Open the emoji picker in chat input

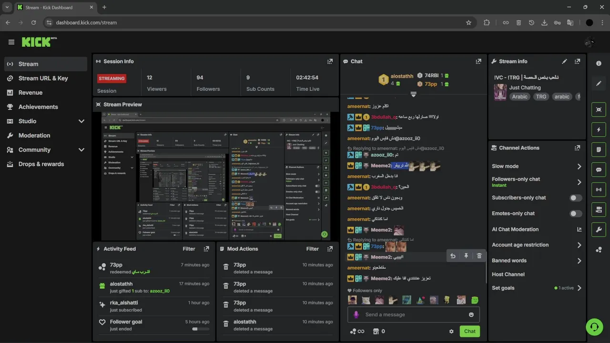click(471, 314)
